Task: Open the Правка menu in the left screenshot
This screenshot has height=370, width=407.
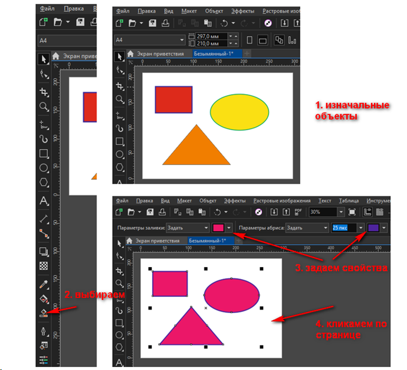Action: point(74,9)
